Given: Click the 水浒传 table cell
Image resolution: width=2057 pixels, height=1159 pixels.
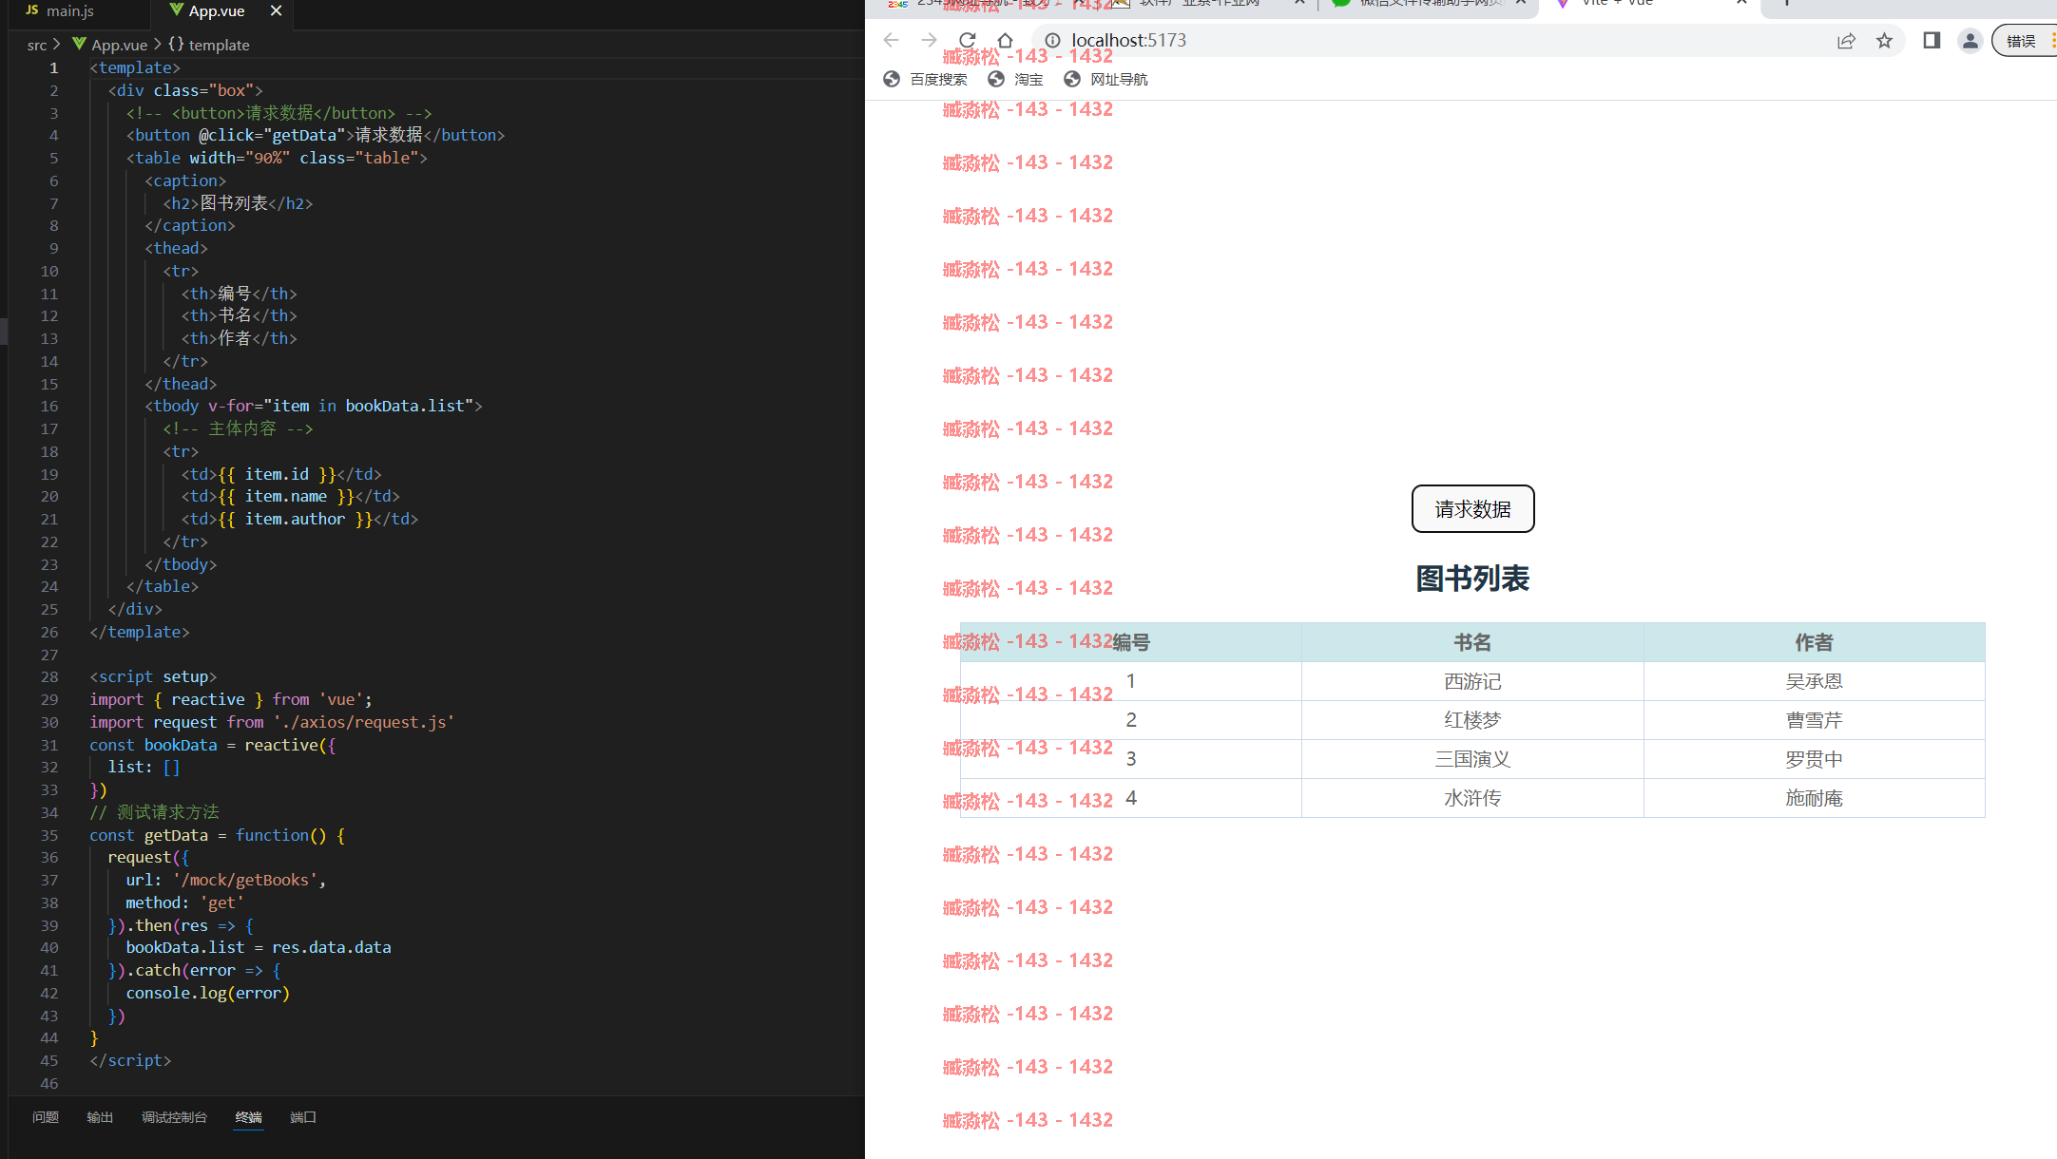Looking at the screenshot, I should (x=1472, y=798).
